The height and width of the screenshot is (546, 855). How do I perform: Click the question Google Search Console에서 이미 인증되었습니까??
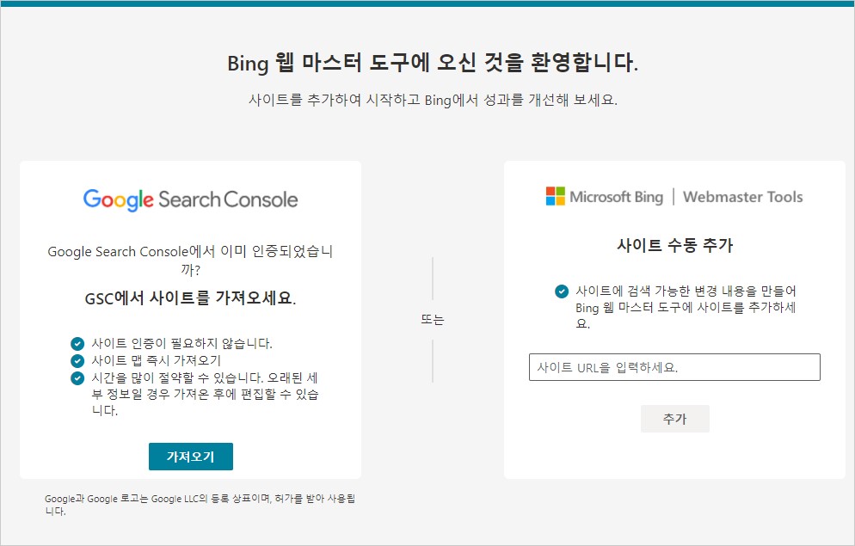pyautogui.click(x=190, y=260)
